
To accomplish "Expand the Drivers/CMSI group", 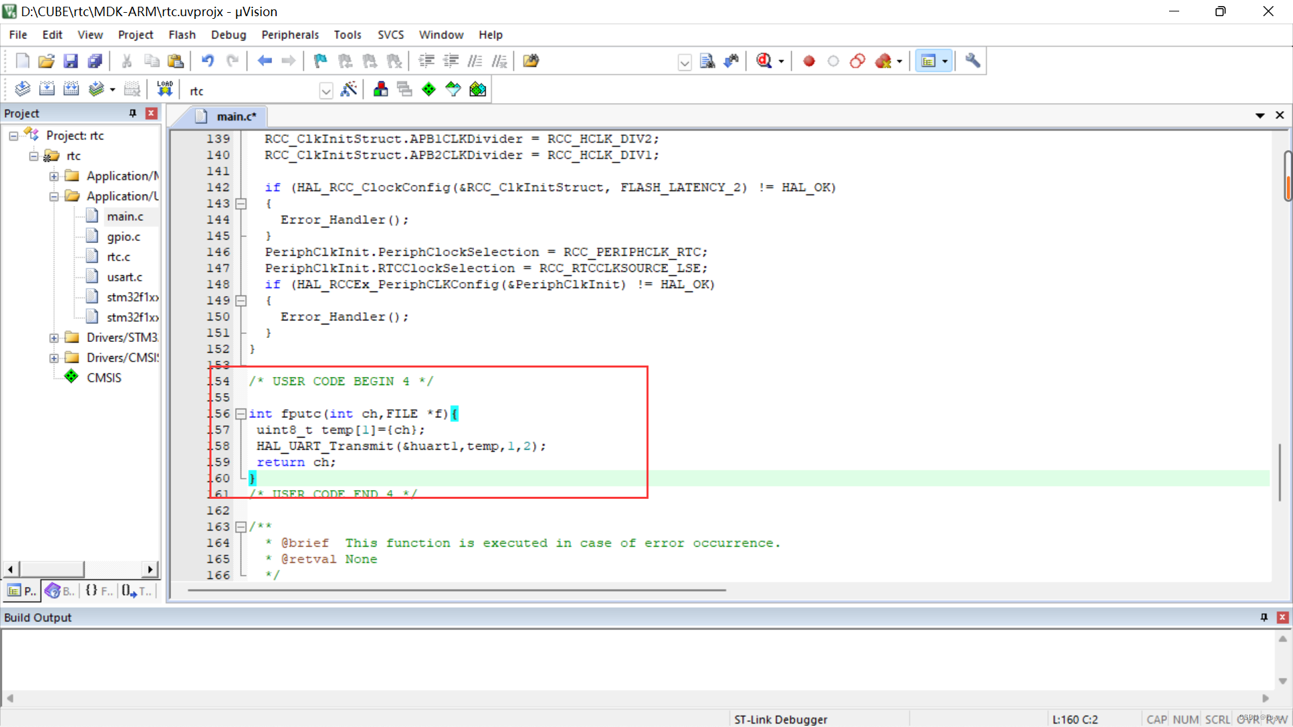I will point(54,358).
